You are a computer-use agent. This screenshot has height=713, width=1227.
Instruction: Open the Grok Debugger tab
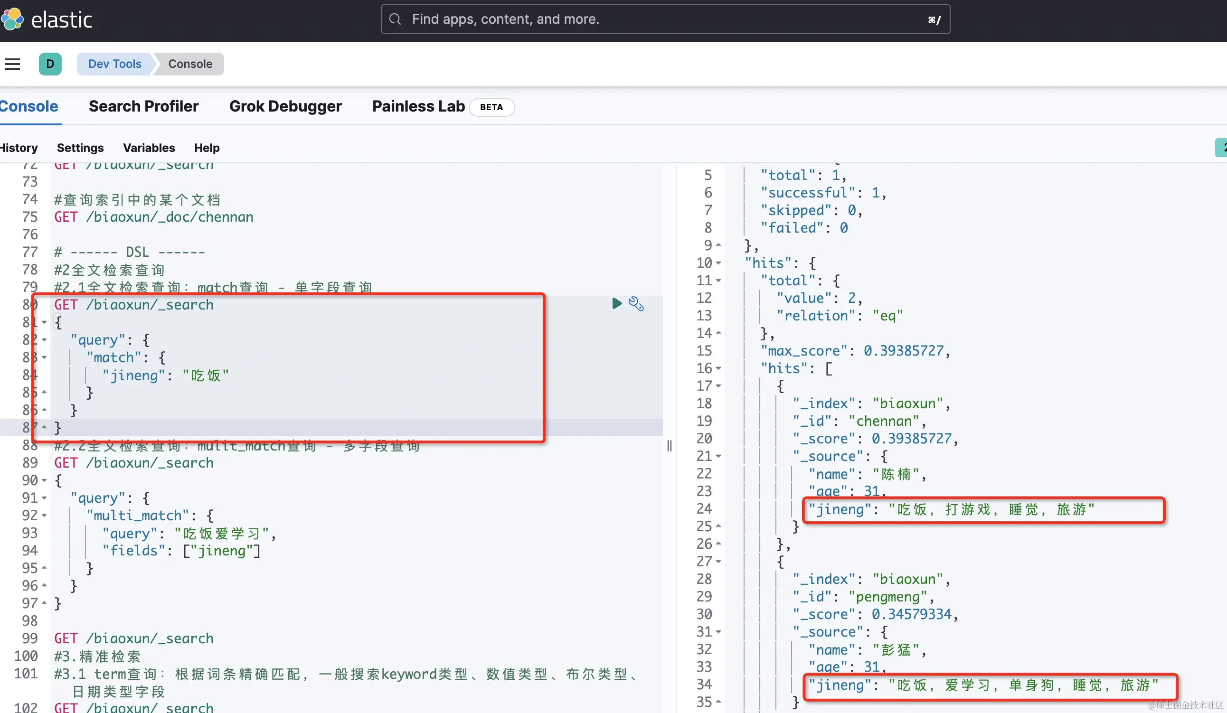(286, 106)
